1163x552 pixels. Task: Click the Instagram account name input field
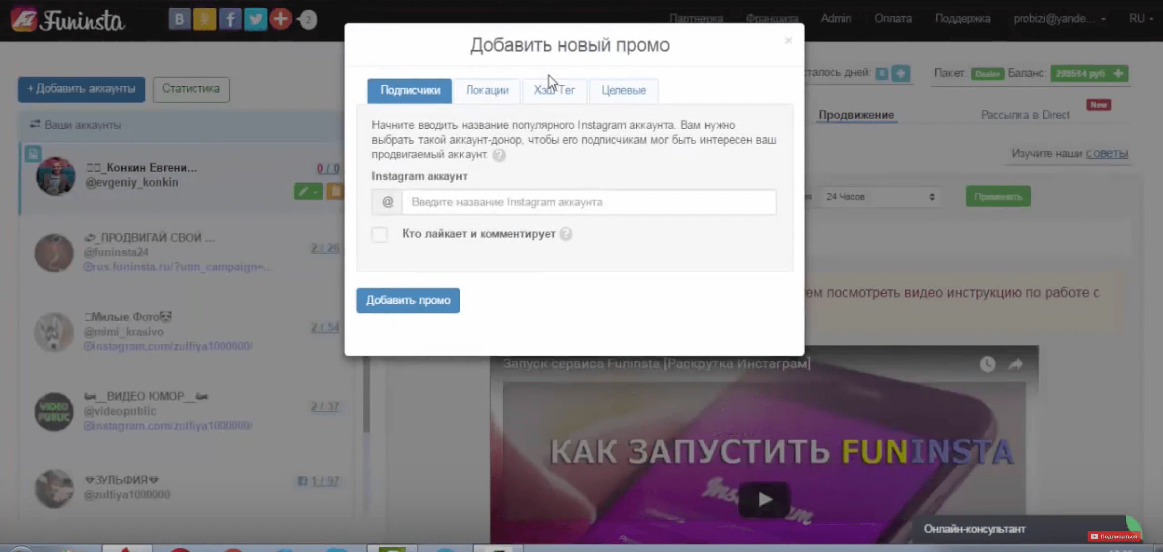[x=589, y=202]
